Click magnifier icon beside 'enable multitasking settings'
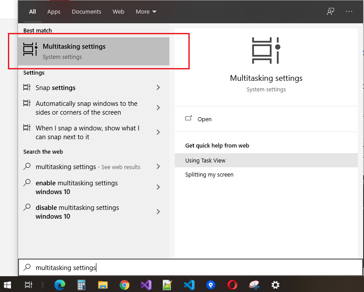The width and height of the screenshot is (364, 292). click(x=27, y=183)
